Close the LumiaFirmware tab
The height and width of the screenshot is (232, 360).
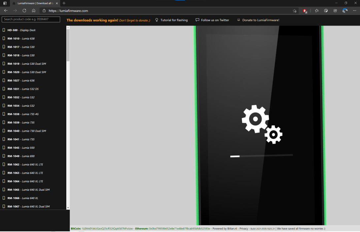[57, 3]
